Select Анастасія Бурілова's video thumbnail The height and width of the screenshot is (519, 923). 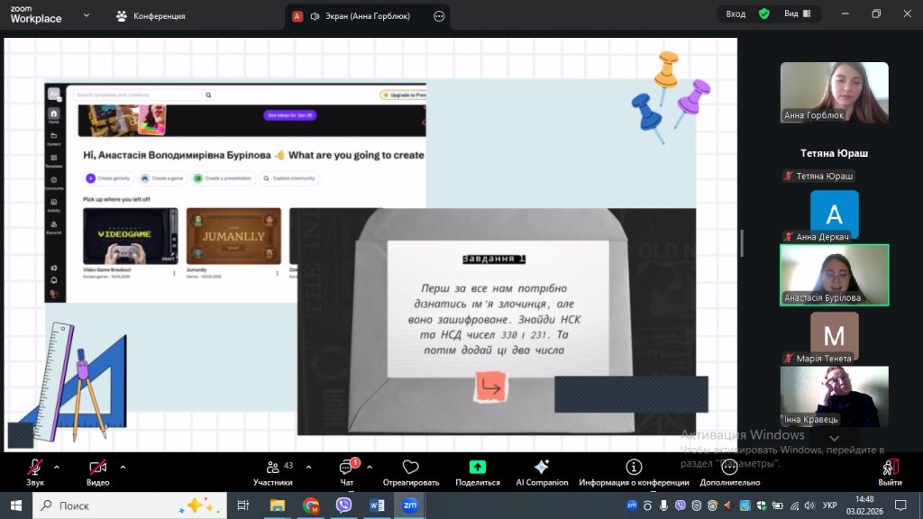[x=834, y=274]
